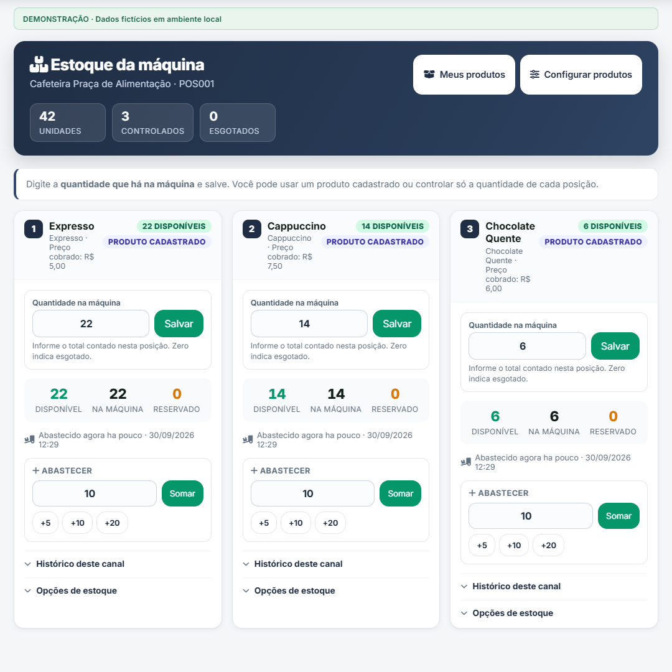This screenshot has width=672, height=672.
Task: Click the restock truck icon in Chocolate Quente card
Action: [x=466, y=462]
